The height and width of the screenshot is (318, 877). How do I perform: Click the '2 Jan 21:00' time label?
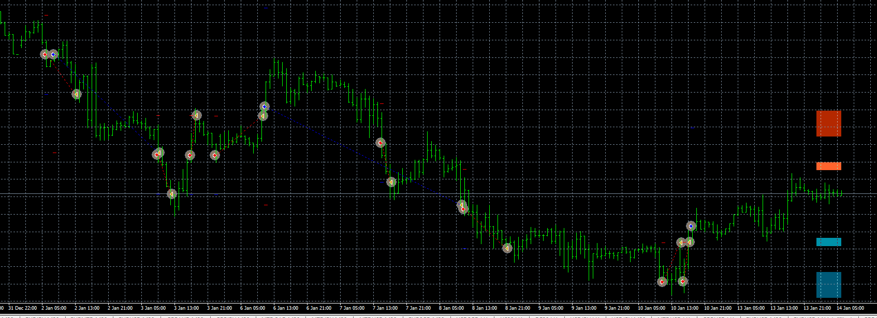pyautogui.click(x=120, y=308)
